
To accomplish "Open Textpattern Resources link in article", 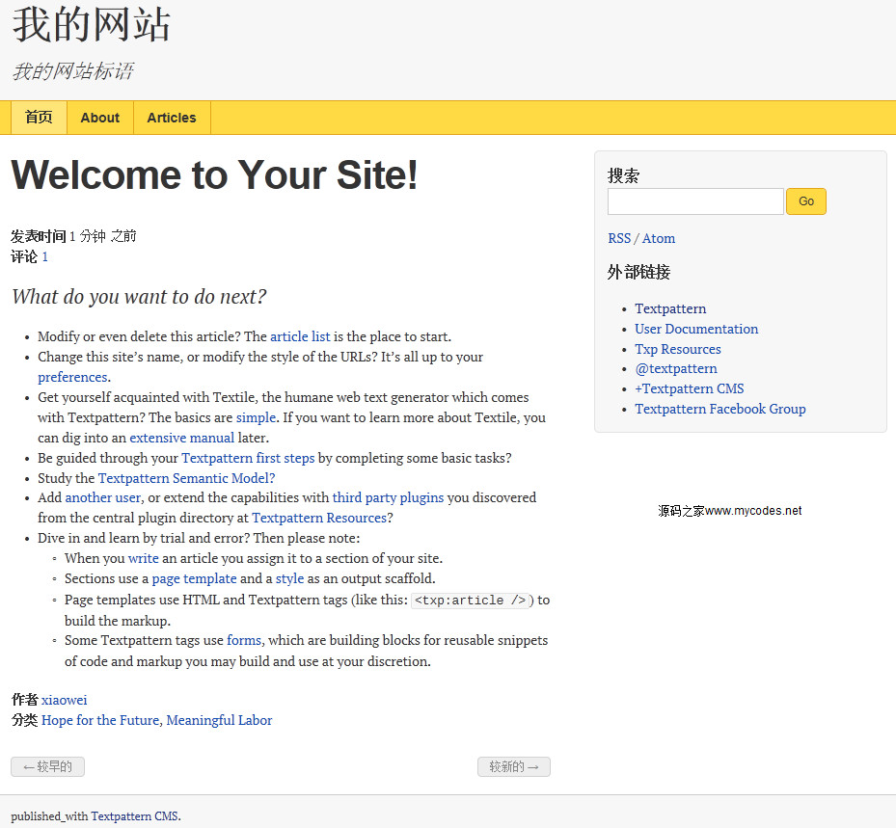I will (319, 518).
